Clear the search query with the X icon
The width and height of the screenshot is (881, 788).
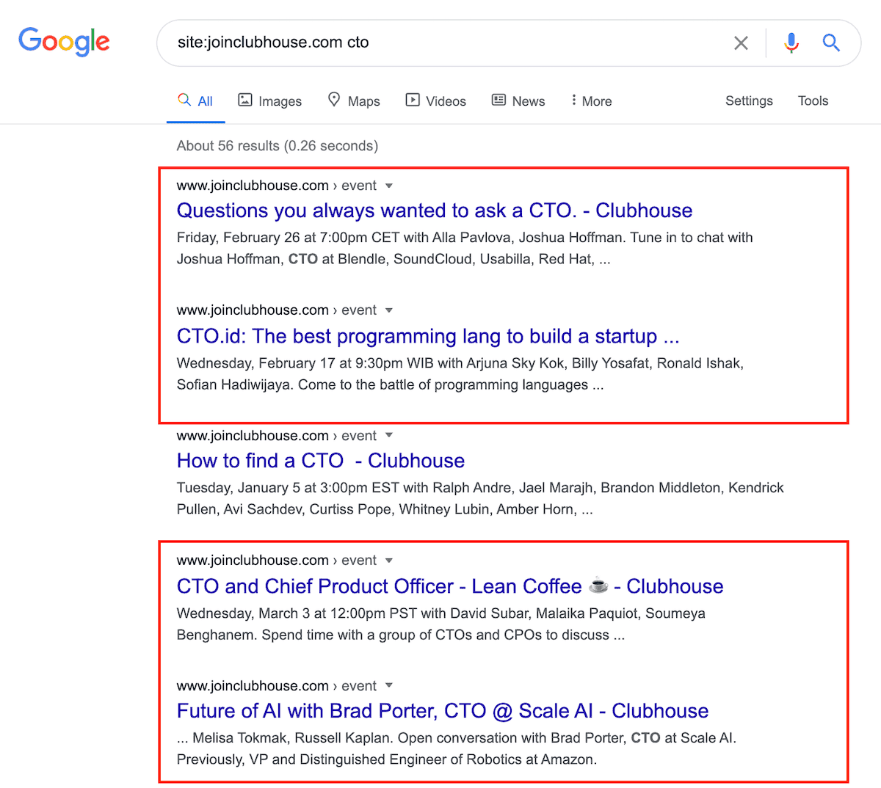coord(741,43)
